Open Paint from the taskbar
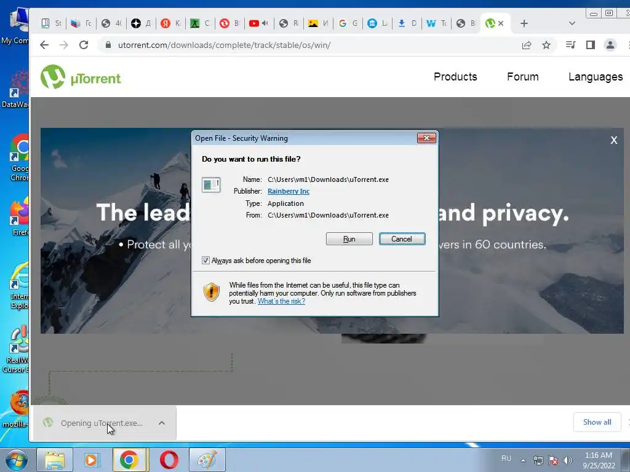 [207, 460]
